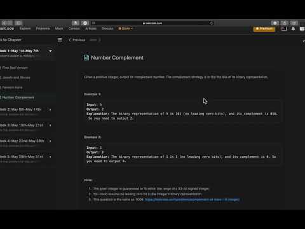Click the Premium button

[264, 29]
